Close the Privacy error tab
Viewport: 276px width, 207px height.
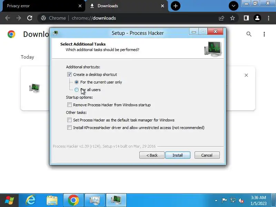[x=80, y=6]
